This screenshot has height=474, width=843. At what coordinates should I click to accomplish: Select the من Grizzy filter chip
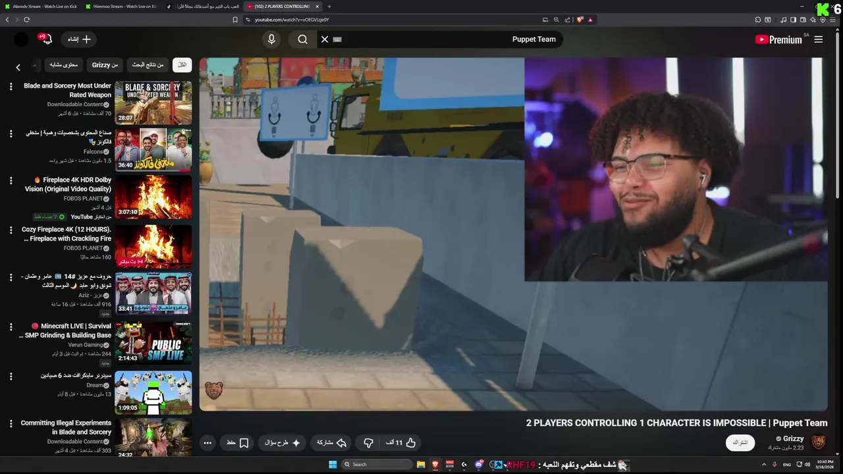pos(105,65)
